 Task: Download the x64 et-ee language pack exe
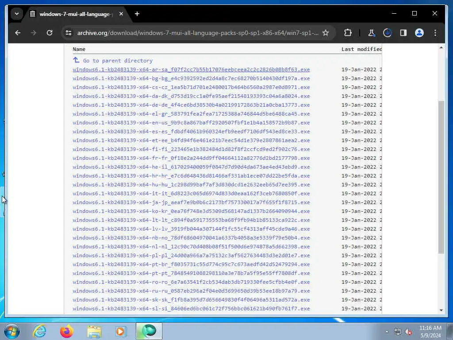coord(191,140)
